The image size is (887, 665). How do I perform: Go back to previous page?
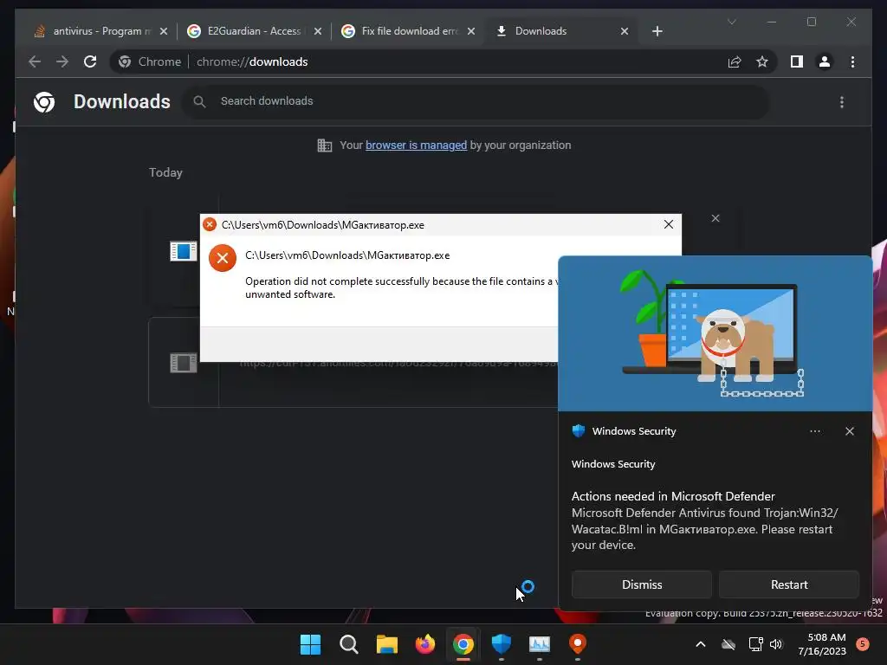35,61
